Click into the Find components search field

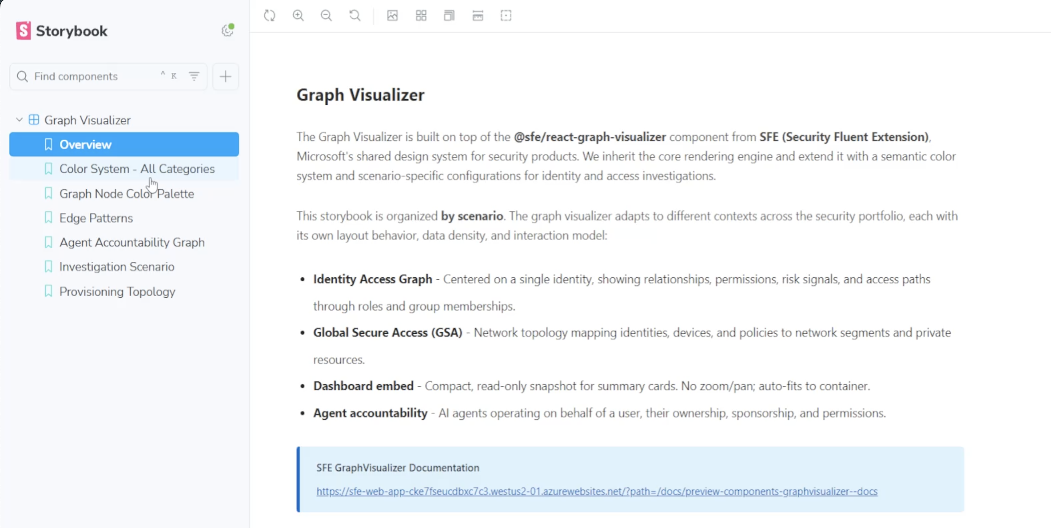click(x=108, y=76)
